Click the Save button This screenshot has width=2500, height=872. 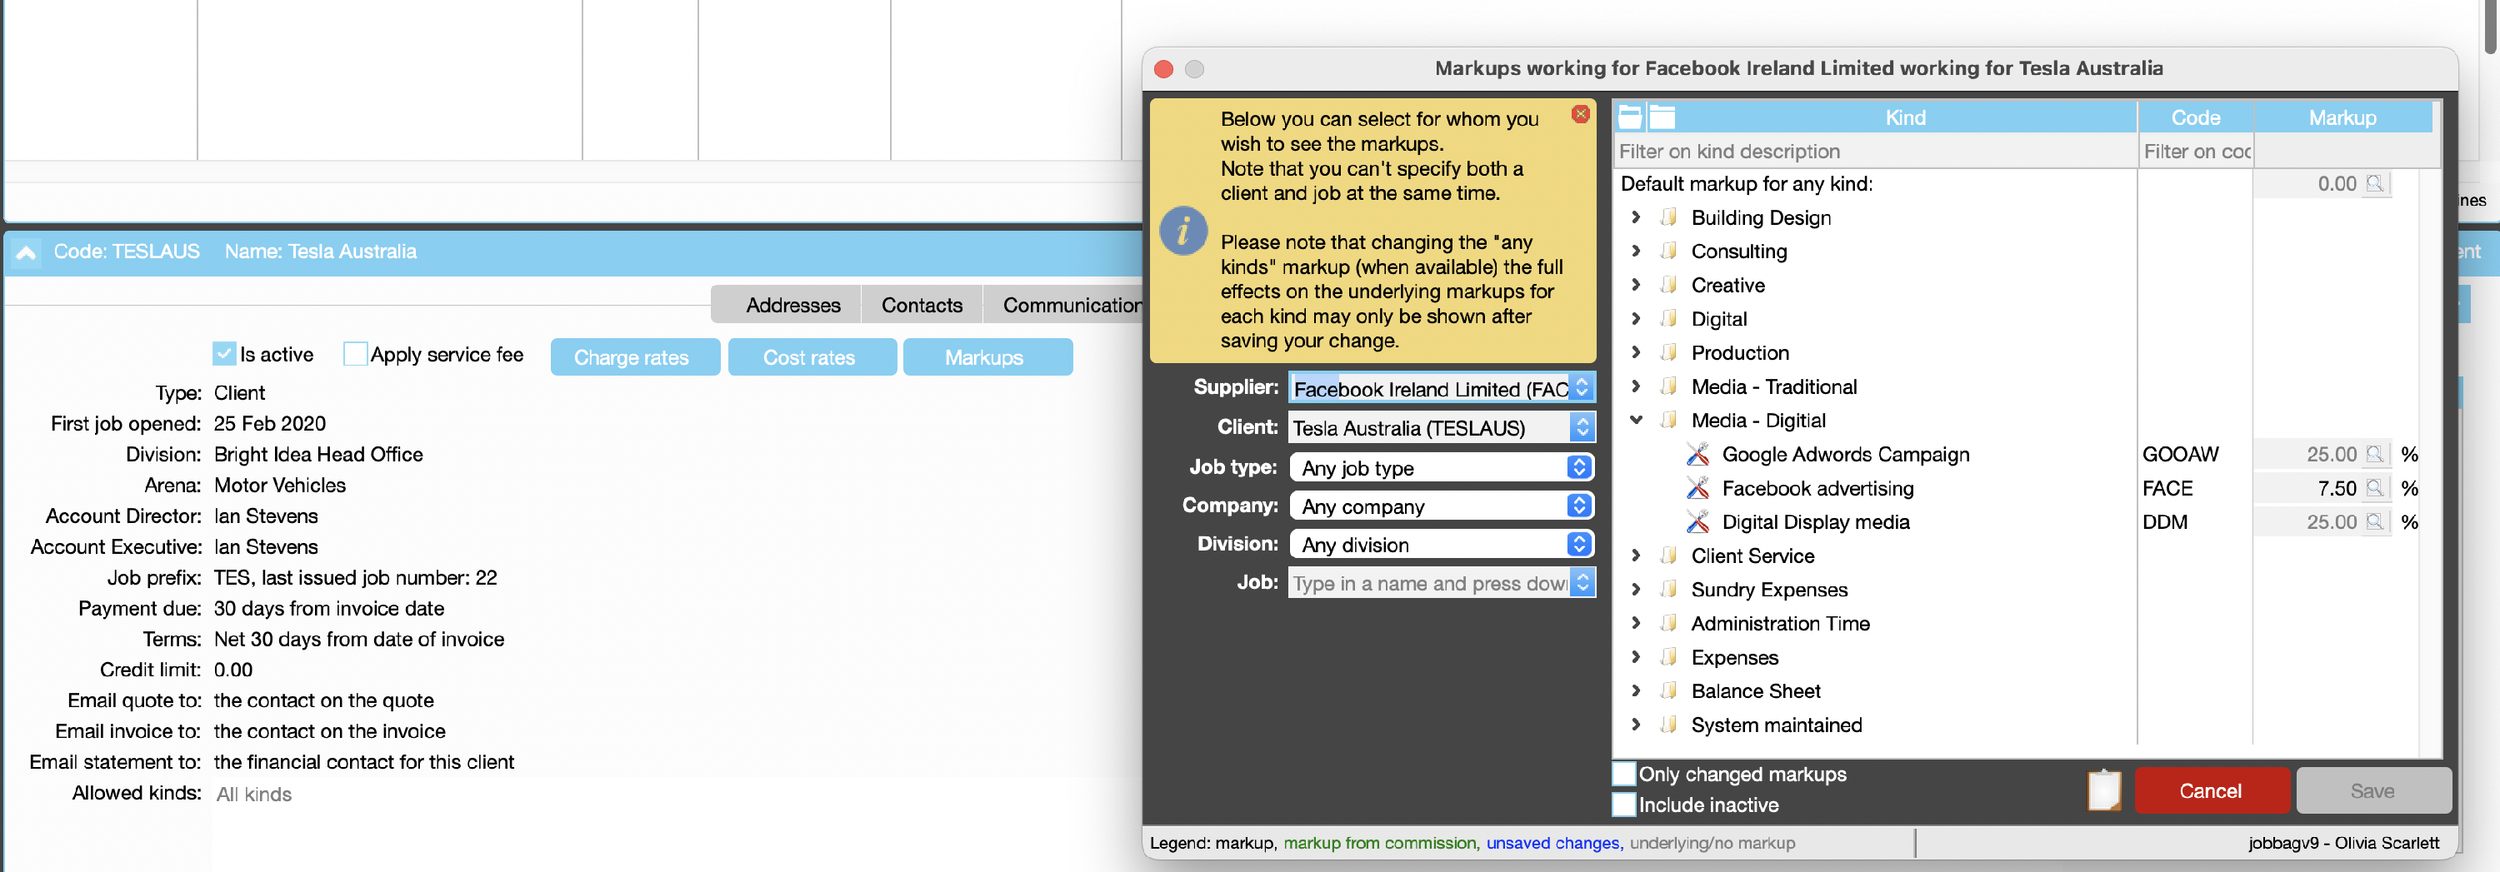click(2372, 790)
